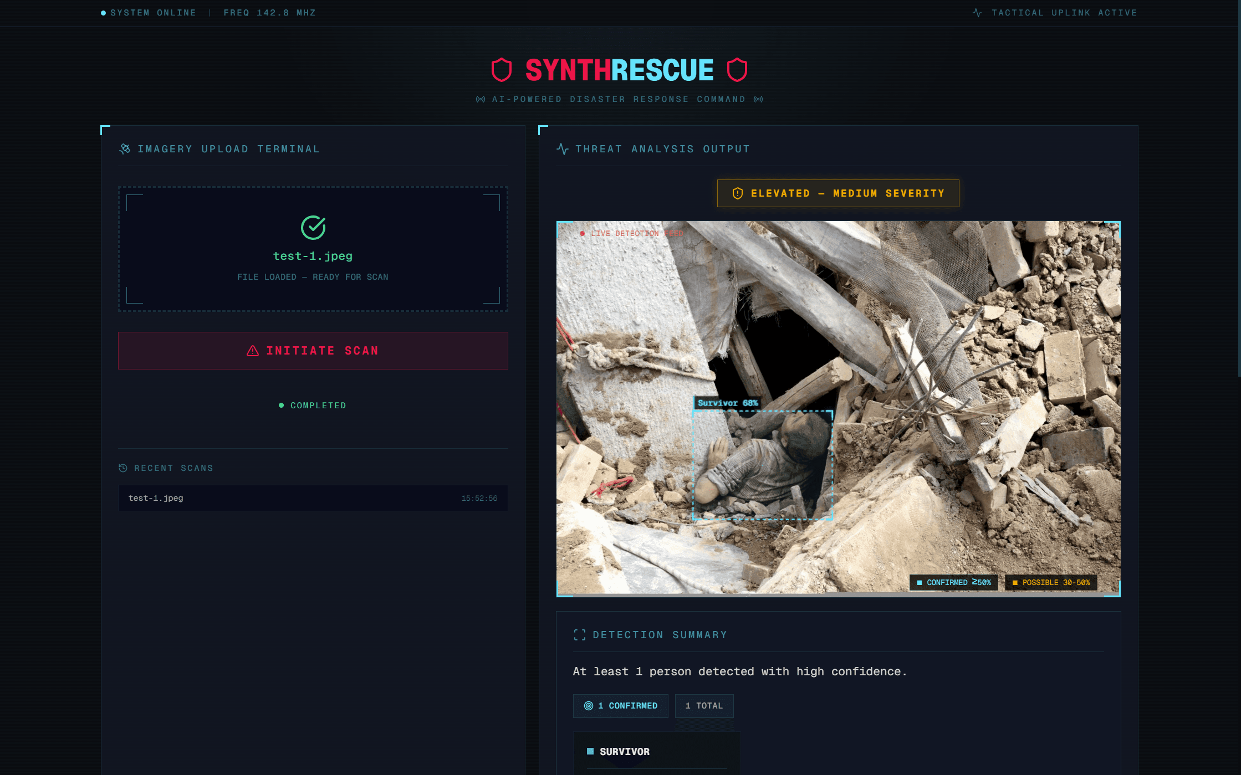The height and width of the screenshot is (775, 1241).
Task: Click the right radio signal icon by subtitle
Action: pos(758,99)
